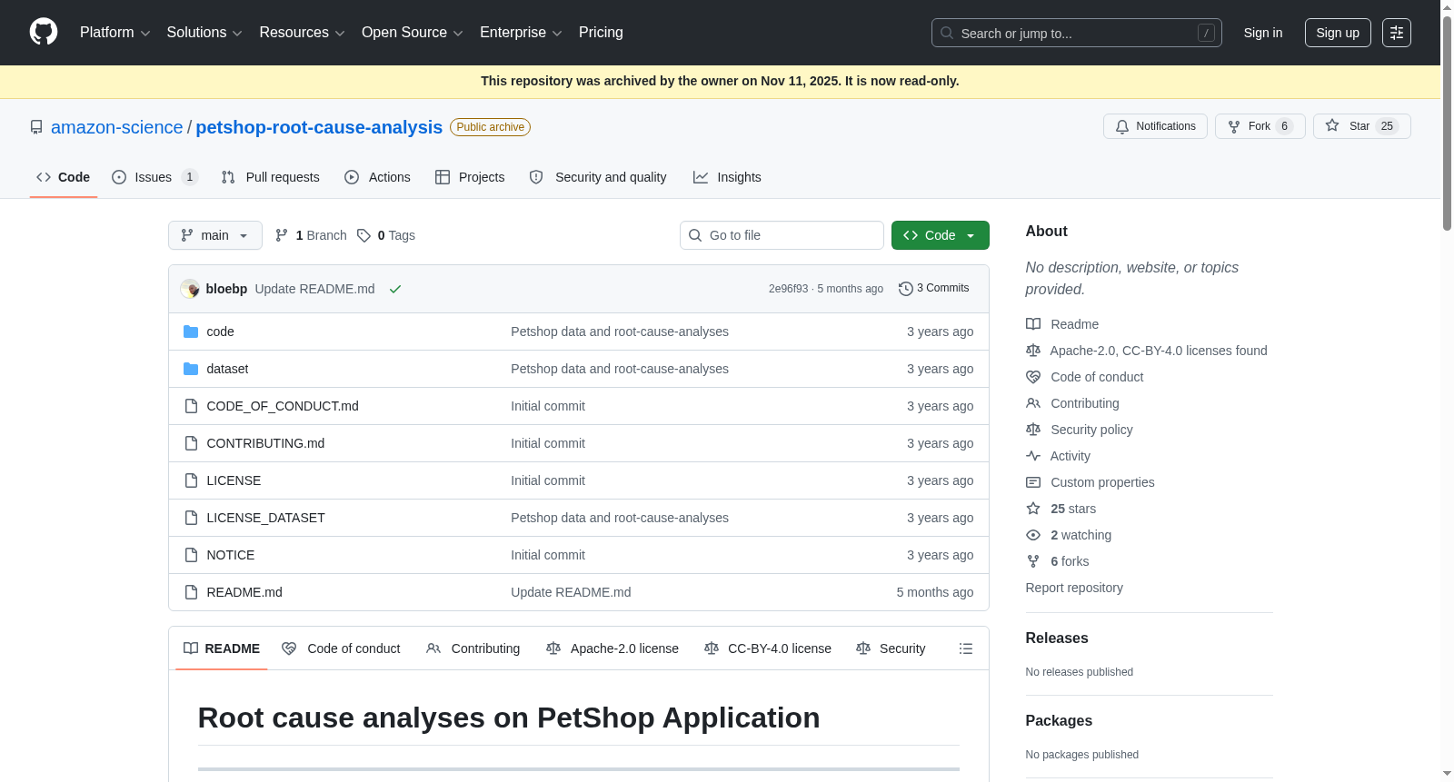Click the bloebp author avatar

(x=190, y=289)
